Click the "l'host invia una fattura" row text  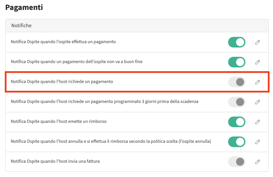[x=55, y=161]
